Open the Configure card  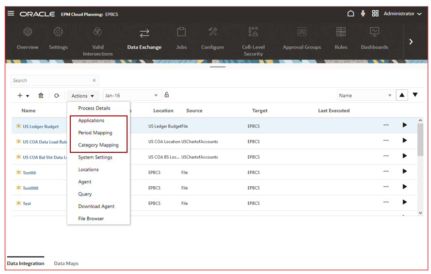point(212,38)
